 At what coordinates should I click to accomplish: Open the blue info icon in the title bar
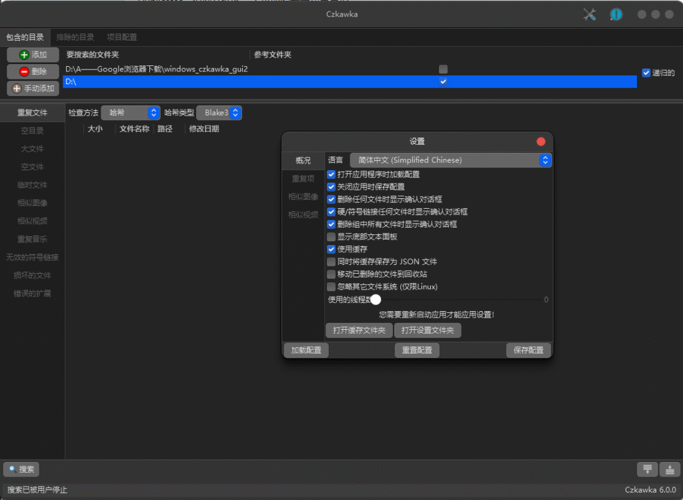pyautogui.click(x=616, y=15)
